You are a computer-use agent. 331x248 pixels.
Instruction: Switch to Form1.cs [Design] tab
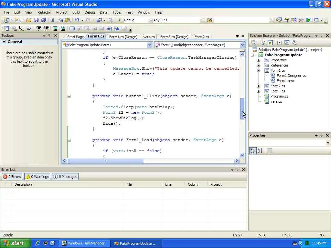pos(123,37)
